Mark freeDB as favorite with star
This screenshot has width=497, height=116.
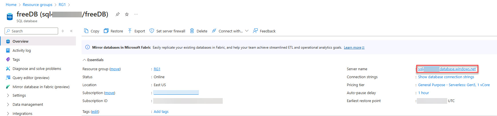[x=127, y=14]
